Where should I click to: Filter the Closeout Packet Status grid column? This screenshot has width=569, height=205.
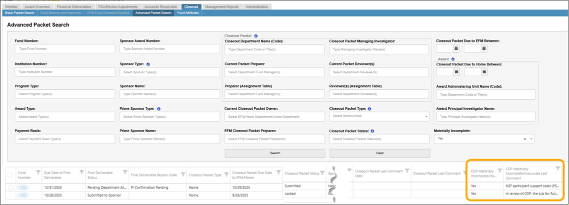[322, 173]
